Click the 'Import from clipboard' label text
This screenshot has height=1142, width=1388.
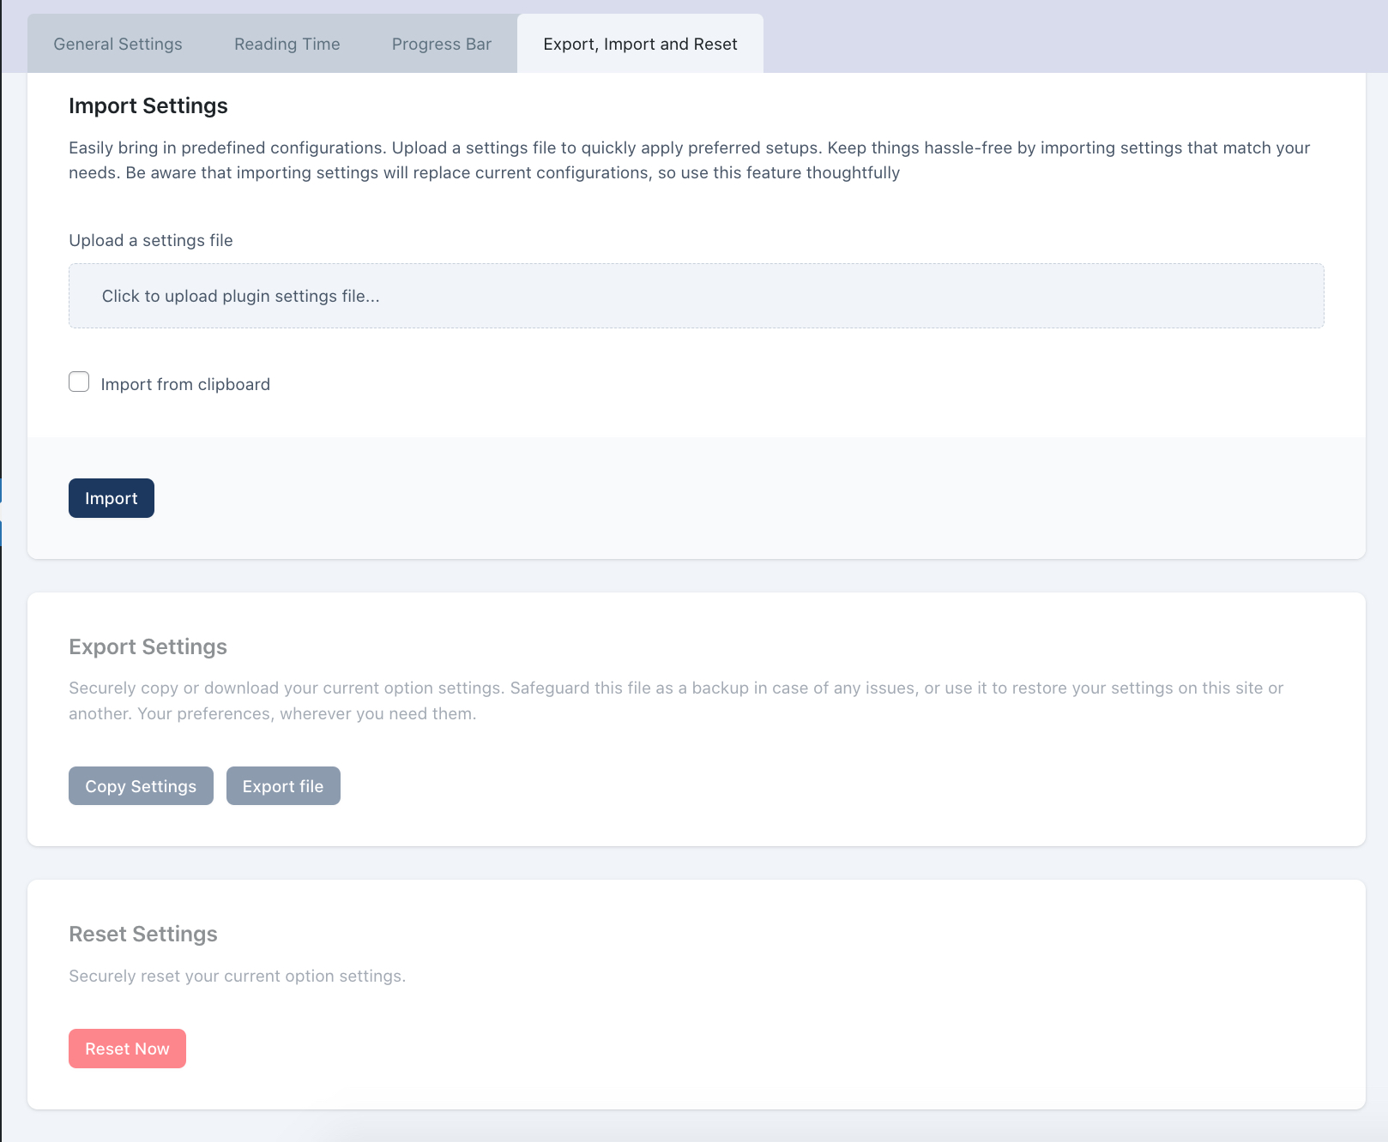[185, 384]
